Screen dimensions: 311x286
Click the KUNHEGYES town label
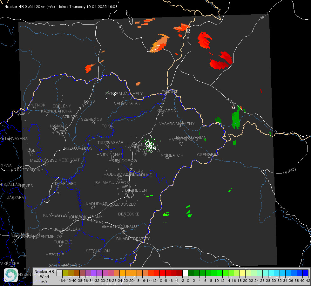pos(55,215)
